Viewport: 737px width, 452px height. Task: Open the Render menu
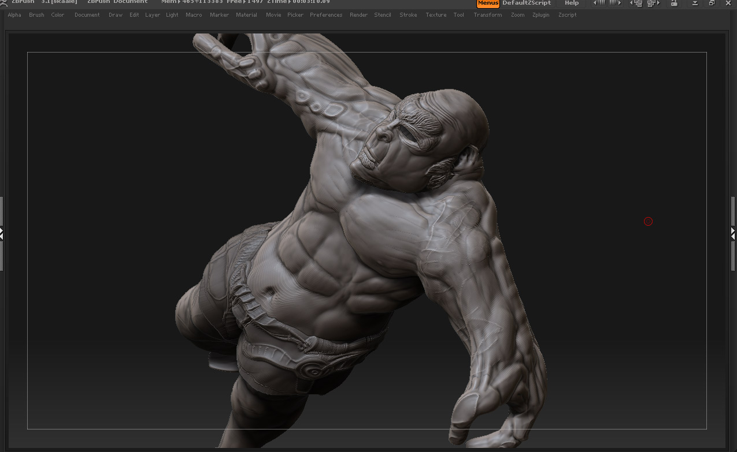tap(358, 15)
